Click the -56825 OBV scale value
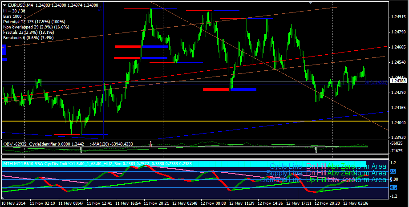 click(x=397, y=143)
